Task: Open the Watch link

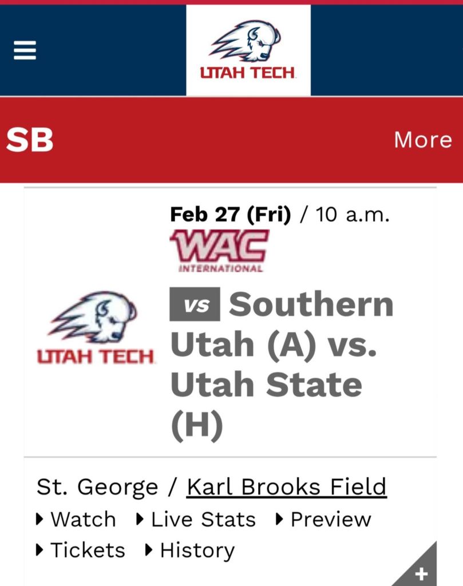Action: [x=83, y=519]
